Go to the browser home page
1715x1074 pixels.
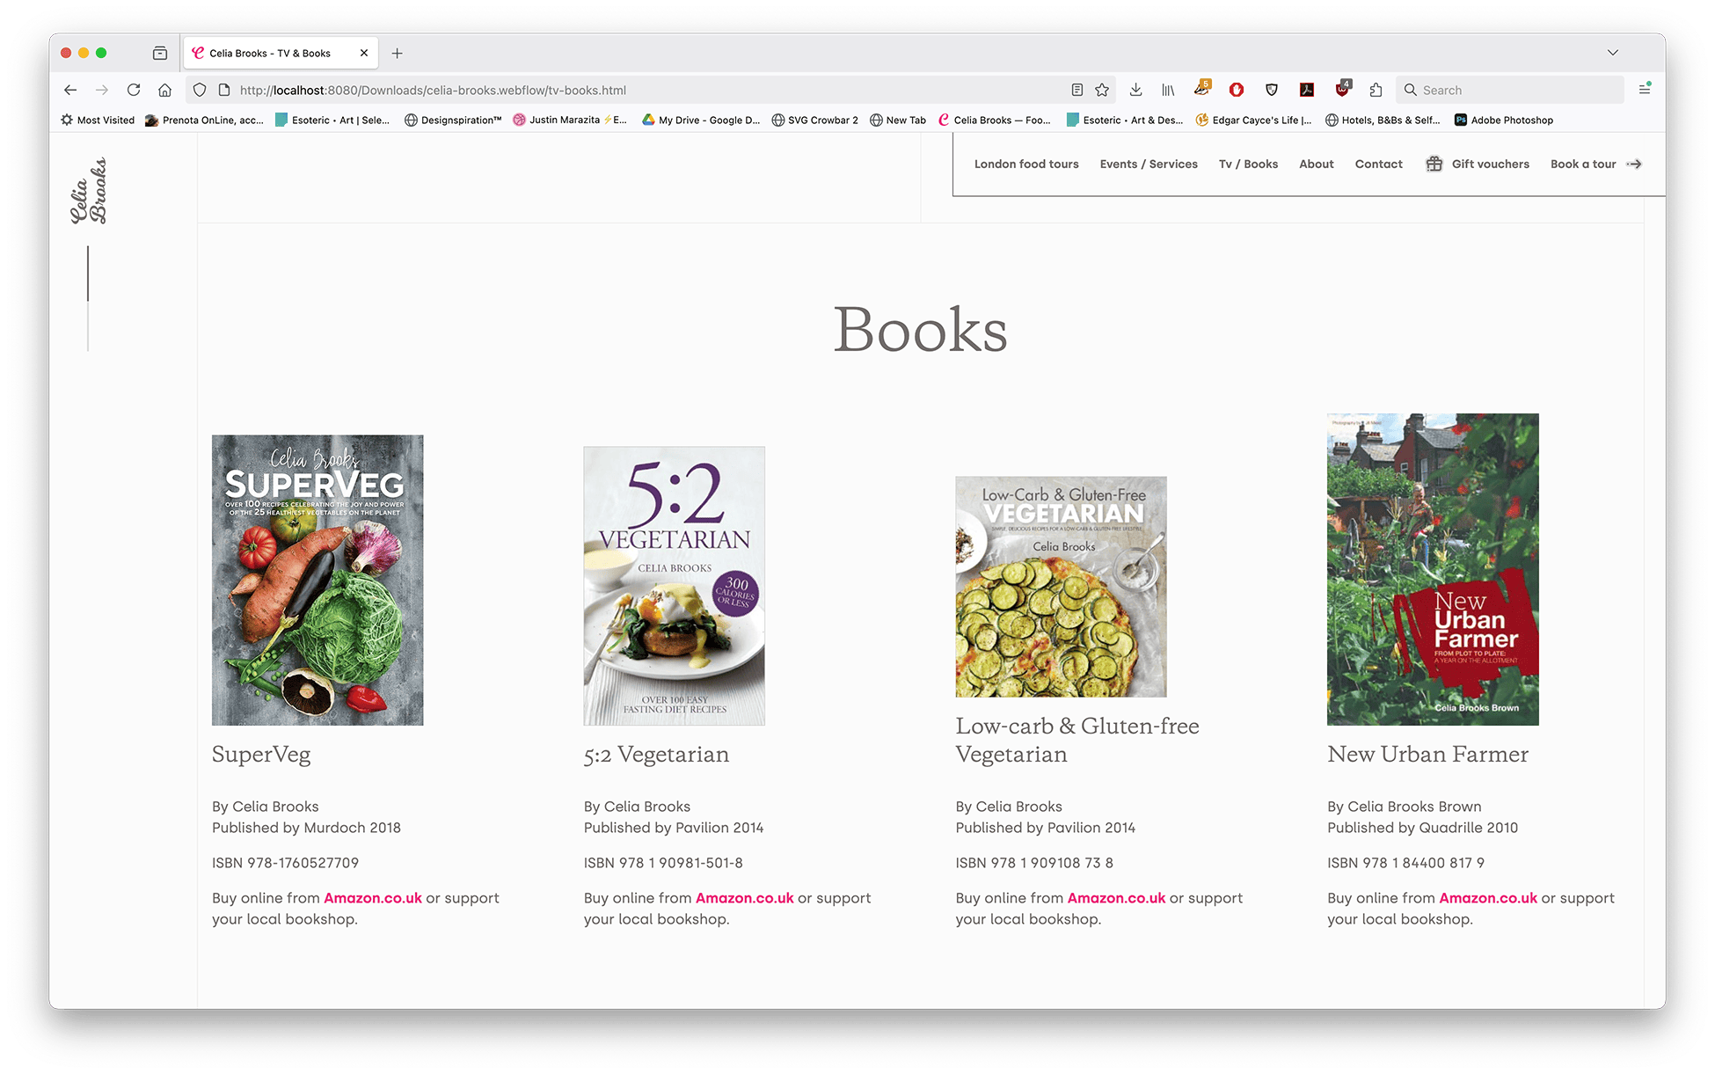(164, 90)
